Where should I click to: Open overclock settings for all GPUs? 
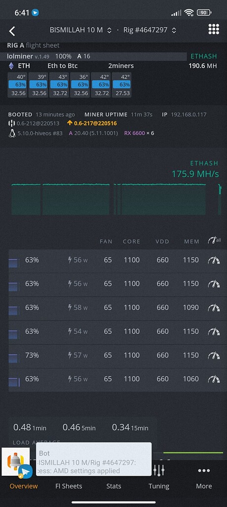(214, 241)
